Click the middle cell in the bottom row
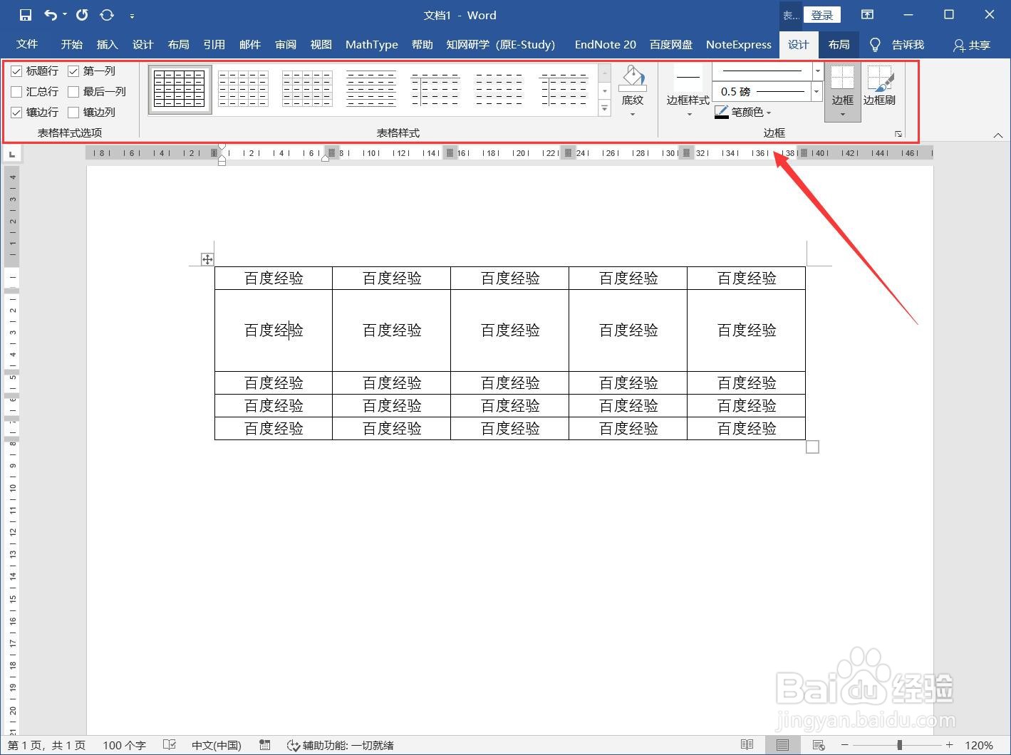The width and height of the screenshot is (1011, 755). pos(509,429)
